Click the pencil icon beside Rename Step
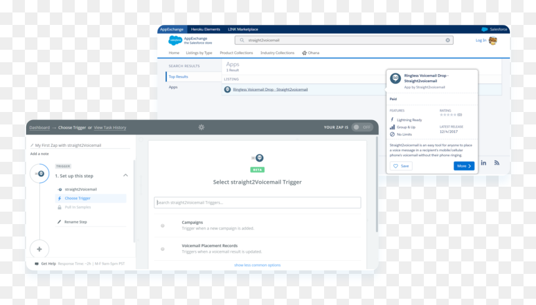The width and height of the screenshot is (536, 305). (x=59, y=222)
